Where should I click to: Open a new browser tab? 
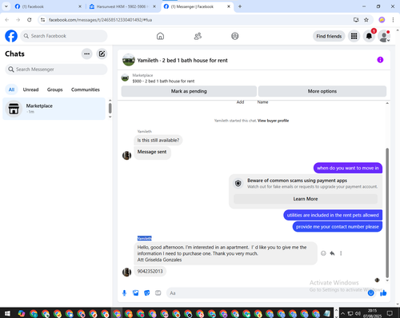[240, 6]
